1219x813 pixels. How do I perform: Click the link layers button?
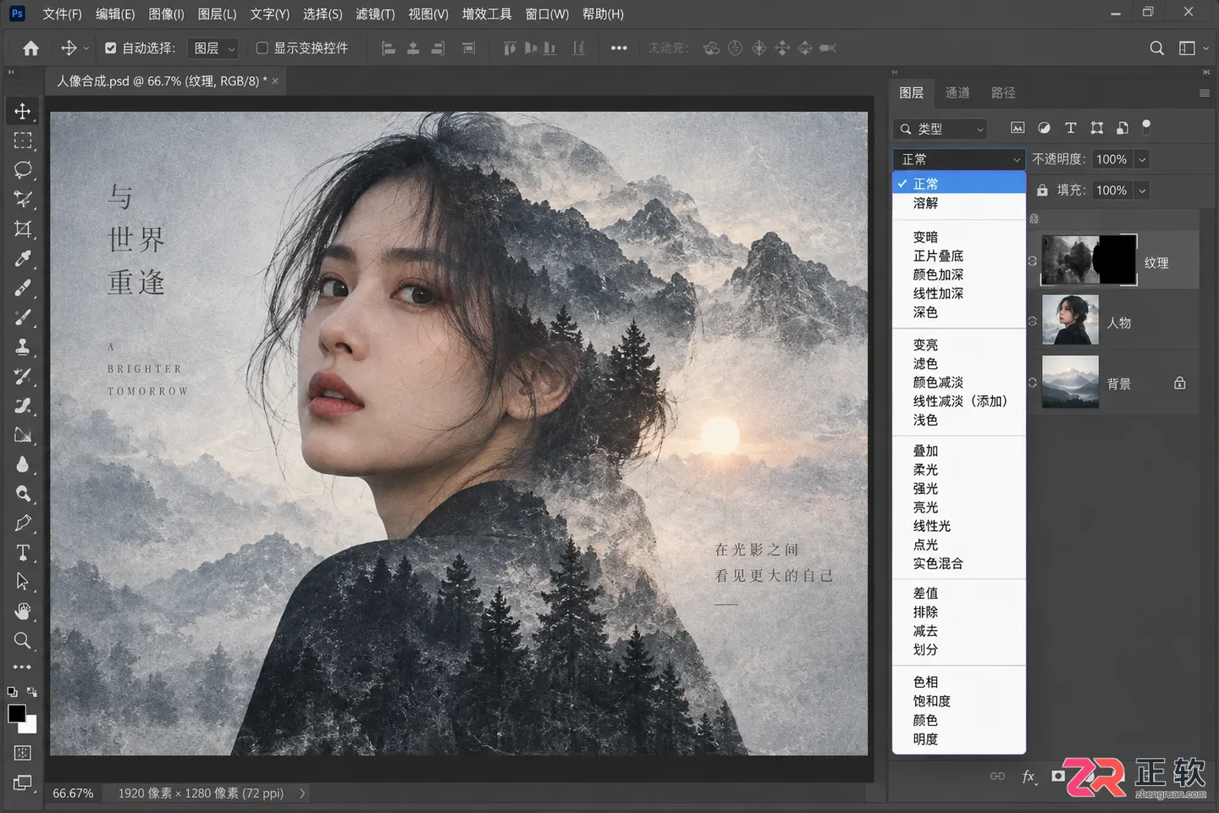pos(997,776)
